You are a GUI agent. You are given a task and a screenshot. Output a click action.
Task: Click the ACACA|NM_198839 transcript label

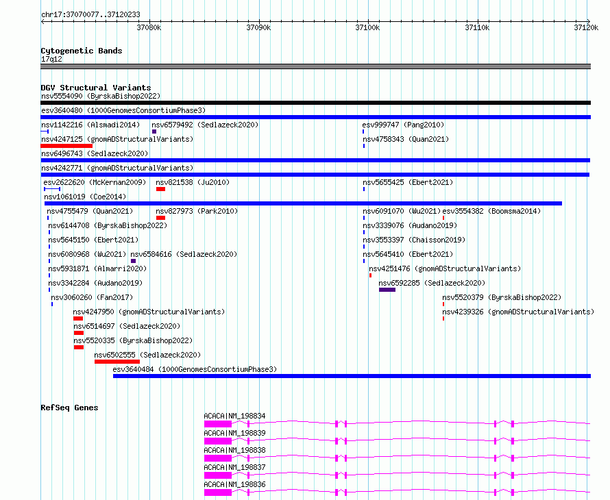click(234, 433)
